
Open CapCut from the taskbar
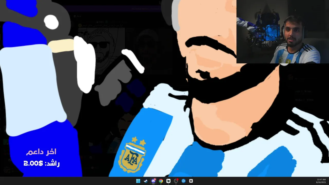[191, 181]
